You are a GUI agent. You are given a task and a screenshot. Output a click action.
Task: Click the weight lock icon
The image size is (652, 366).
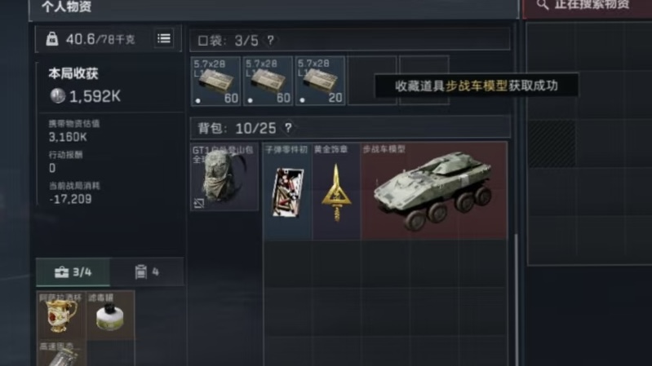52,39
